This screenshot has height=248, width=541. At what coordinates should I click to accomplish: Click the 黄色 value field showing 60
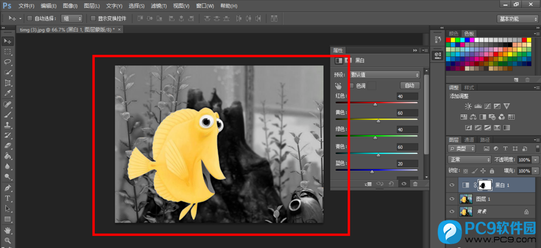[x=407, y=113]
